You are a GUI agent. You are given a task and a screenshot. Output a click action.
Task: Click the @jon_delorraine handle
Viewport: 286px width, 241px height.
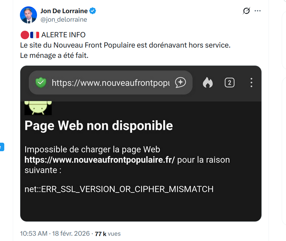[64, 20]
